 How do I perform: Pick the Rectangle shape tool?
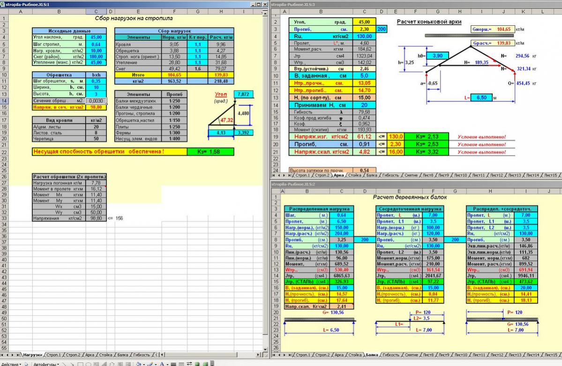(80, 364)
